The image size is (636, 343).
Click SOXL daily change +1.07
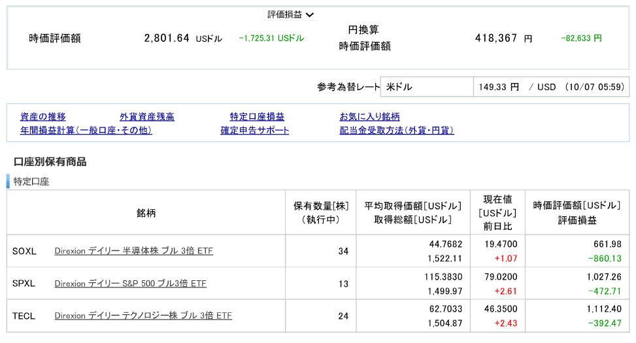pyautogui.click(x=506, y=258)
